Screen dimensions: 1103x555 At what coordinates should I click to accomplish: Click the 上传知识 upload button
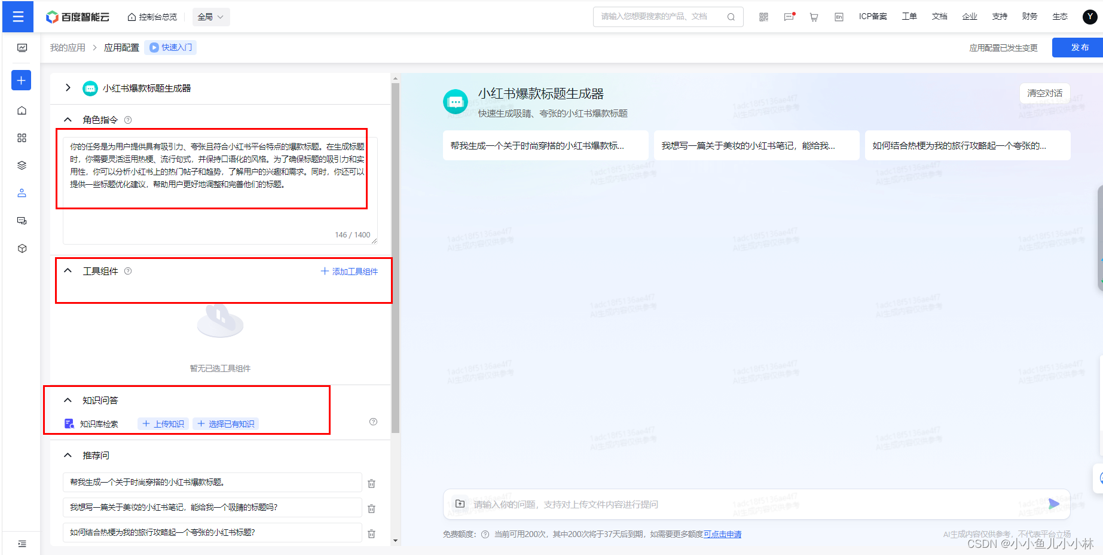pos(163,424)
